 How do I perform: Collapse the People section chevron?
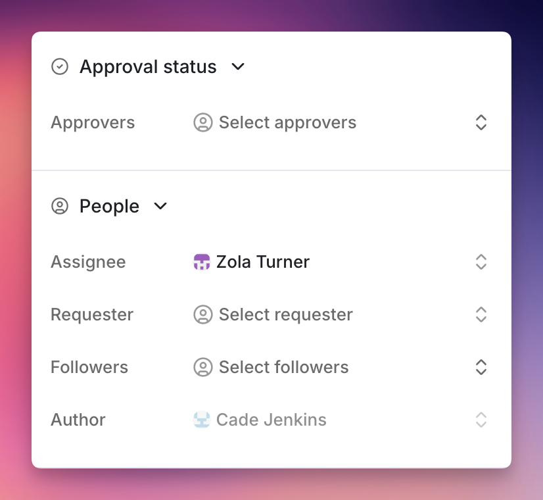click(x=160, y=206)
